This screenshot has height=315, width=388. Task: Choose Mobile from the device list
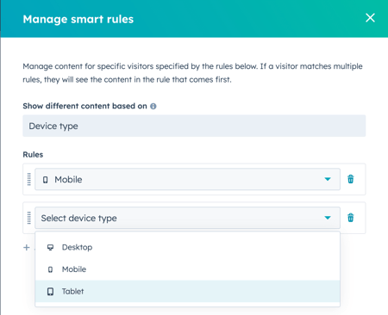click(187, 269)
